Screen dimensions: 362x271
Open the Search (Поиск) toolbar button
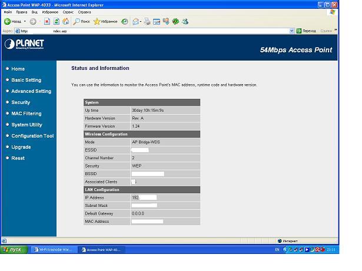point(81,21)
